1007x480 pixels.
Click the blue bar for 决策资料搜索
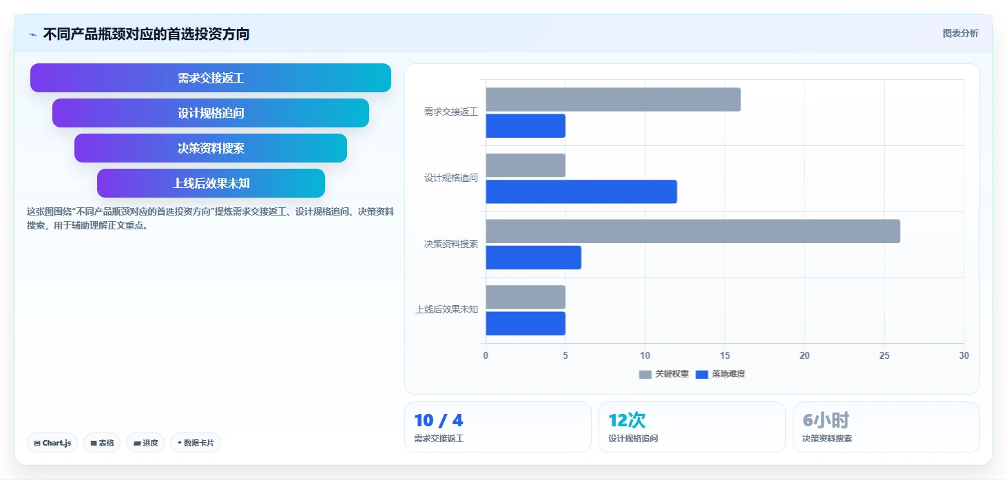[x=533, y=258]
